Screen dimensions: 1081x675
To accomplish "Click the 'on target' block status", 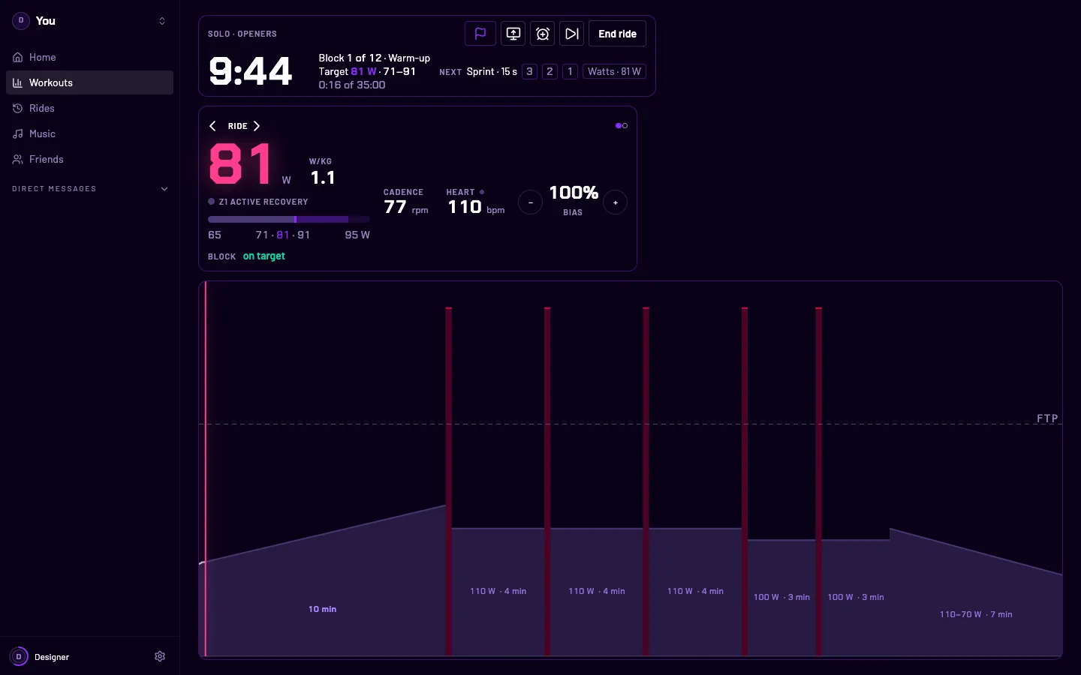I will click(x=264, y=256).
